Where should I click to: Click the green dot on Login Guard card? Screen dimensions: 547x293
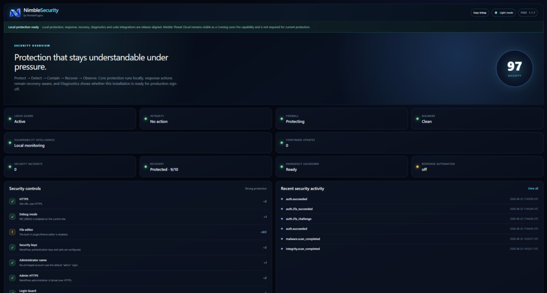tap(10, 119)
